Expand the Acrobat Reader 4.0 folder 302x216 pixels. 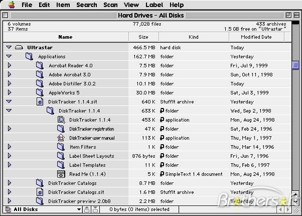[9, 65]
